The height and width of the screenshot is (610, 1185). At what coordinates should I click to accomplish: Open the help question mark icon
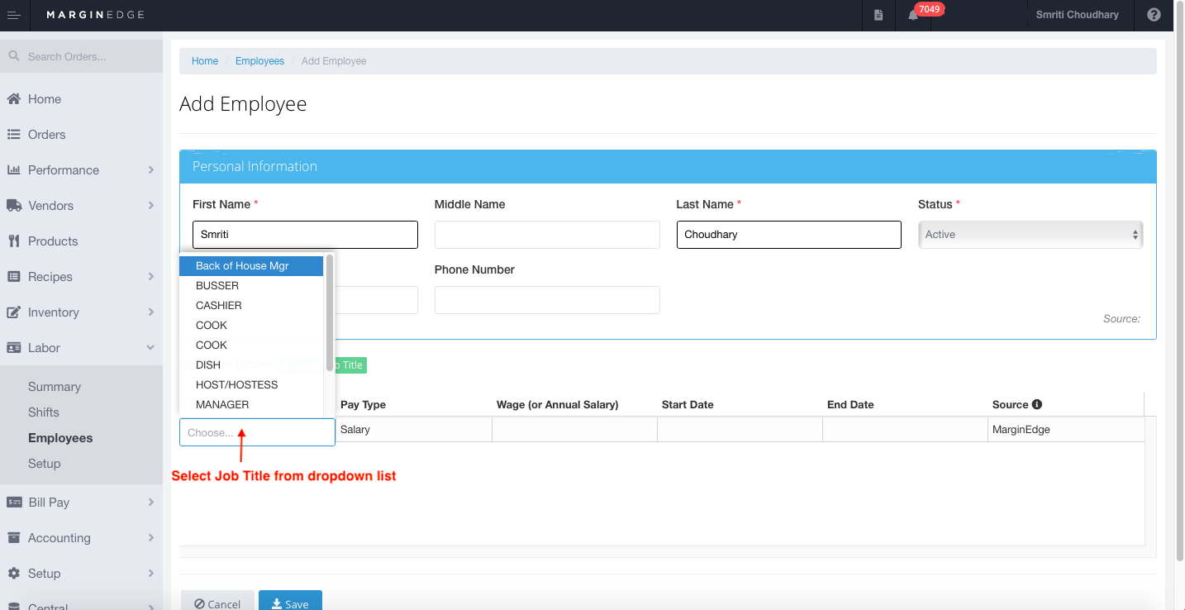tap(1154, 15)
